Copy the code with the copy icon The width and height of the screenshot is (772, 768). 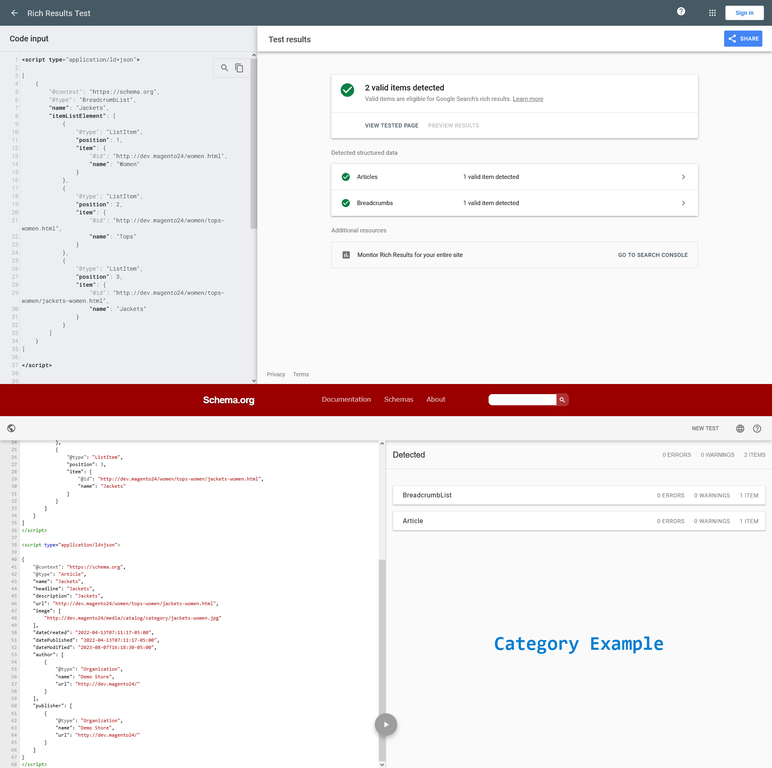pyautogui.click(x=239, y=68)
